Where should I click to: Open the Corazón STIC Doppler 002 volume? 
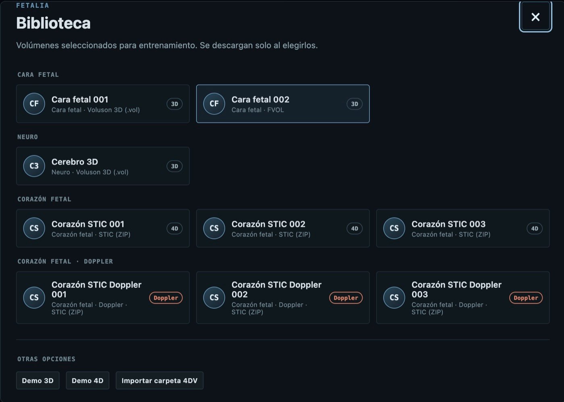[x=283, y=297]
